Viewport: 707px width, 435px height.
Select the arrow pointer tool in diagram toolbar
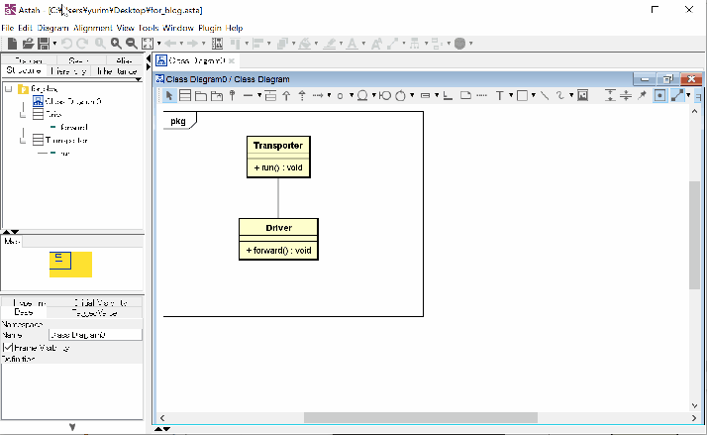[168, 95]
